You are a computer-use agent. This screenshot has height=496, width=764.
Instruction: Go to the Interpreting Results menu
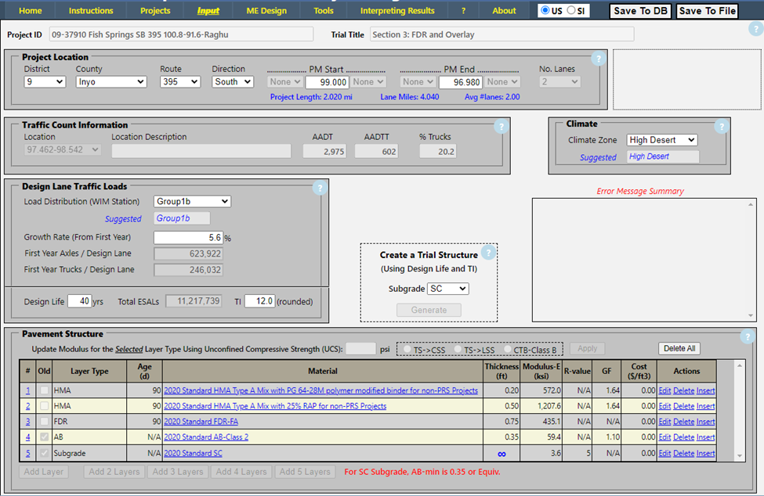pyautogui.click(x=397, y=11)
